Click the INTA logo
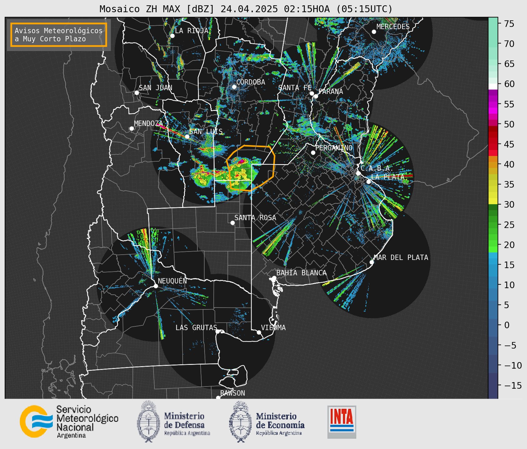Viewport: 527px width, 449px height. (x=342, y=422)
